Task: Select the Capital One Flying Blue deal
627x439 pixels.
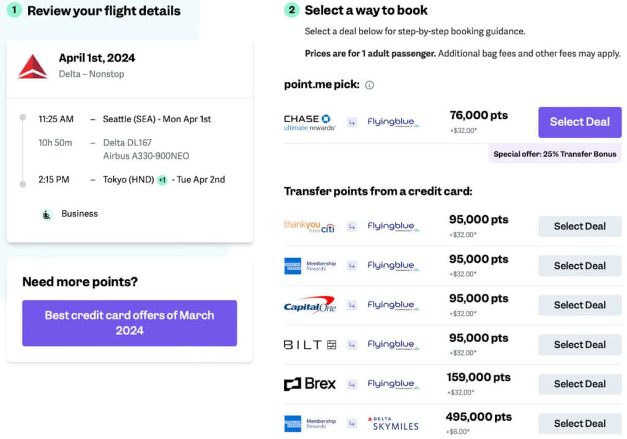Action: pos(579,305)
